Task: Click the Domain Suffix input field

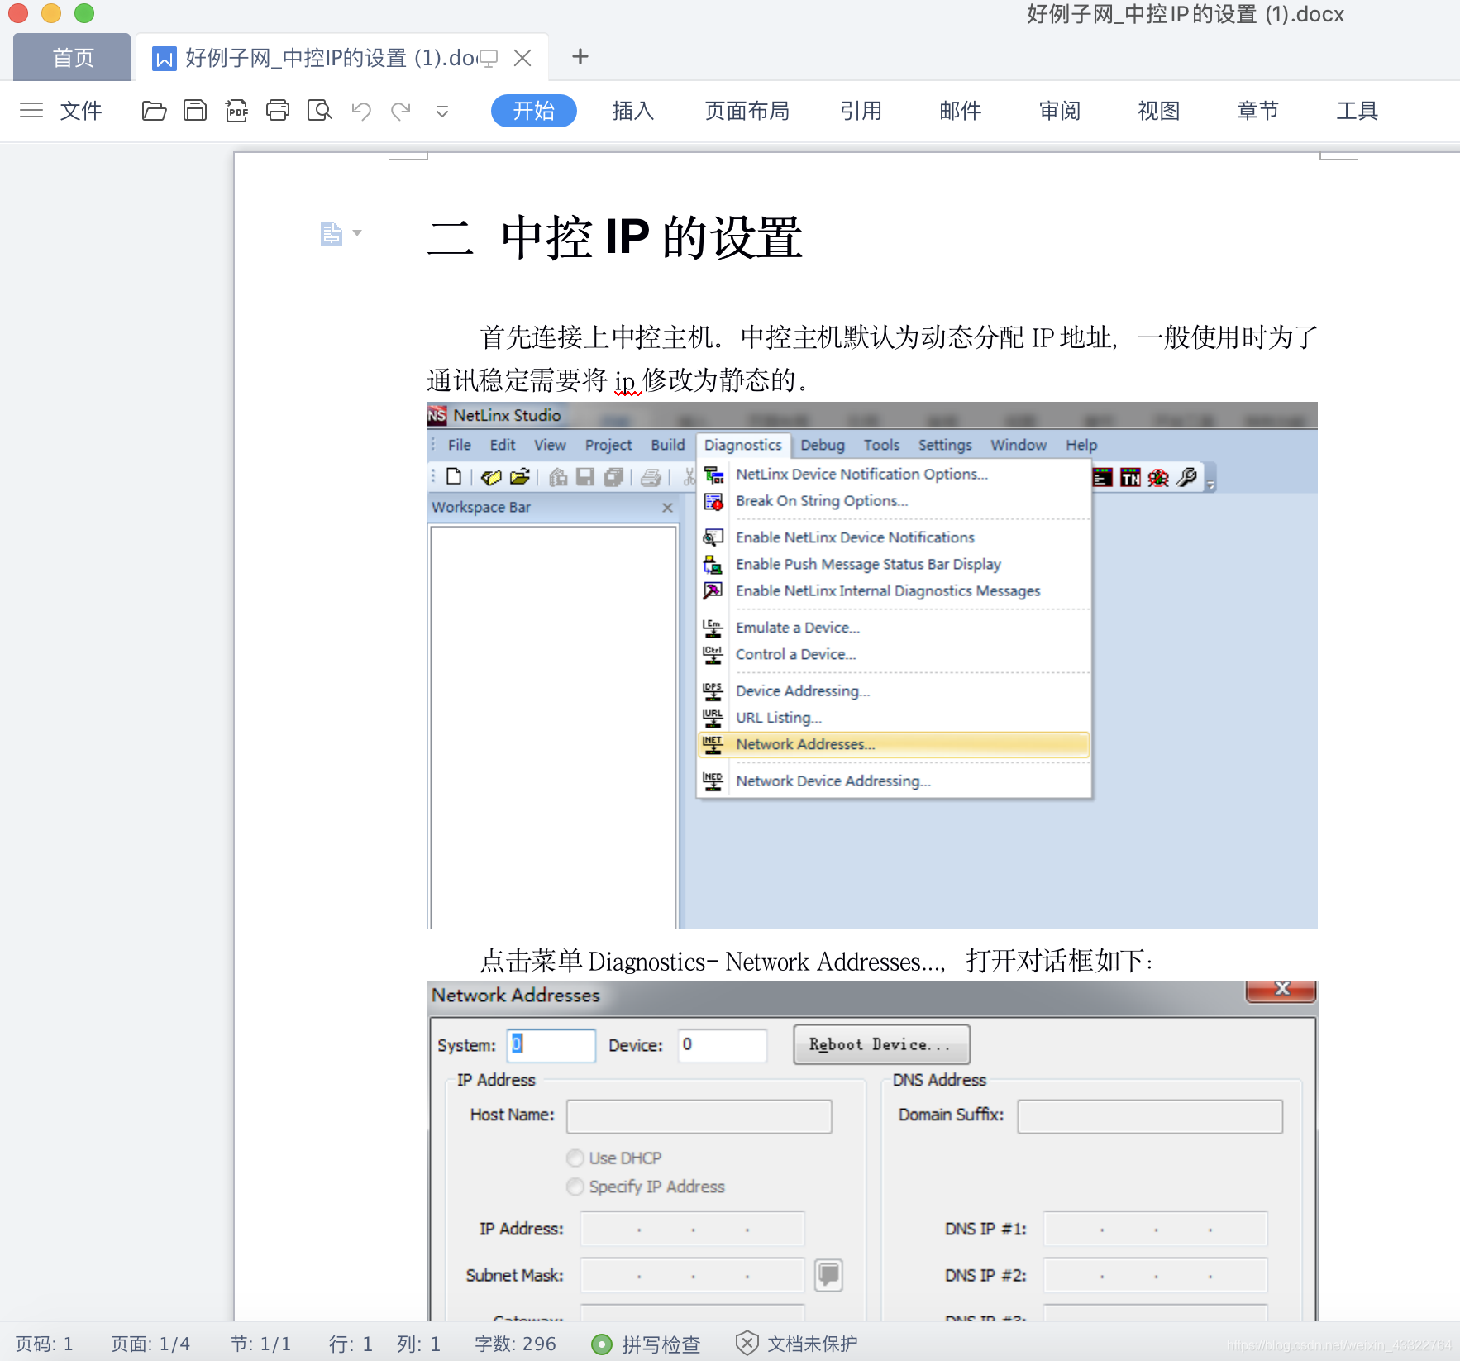Action: click(x=1150, y=1116)
